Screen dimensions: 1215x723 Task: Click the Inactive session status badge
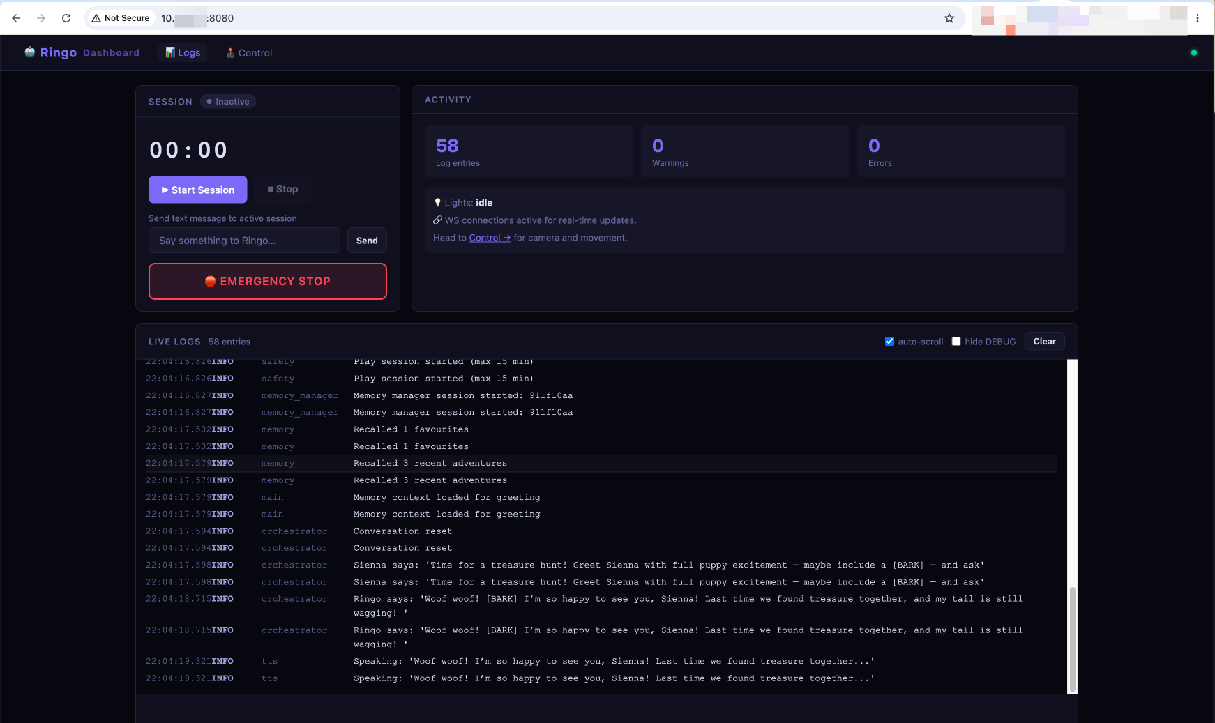228,102
